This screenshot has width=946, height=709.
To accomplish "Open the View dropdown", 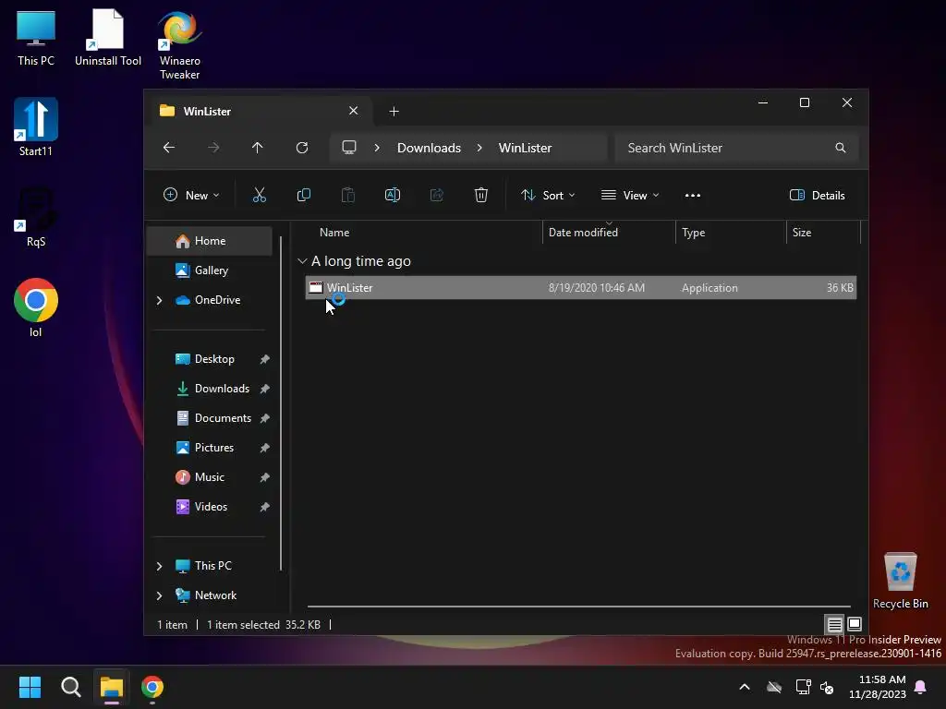I will coord(630,196).
